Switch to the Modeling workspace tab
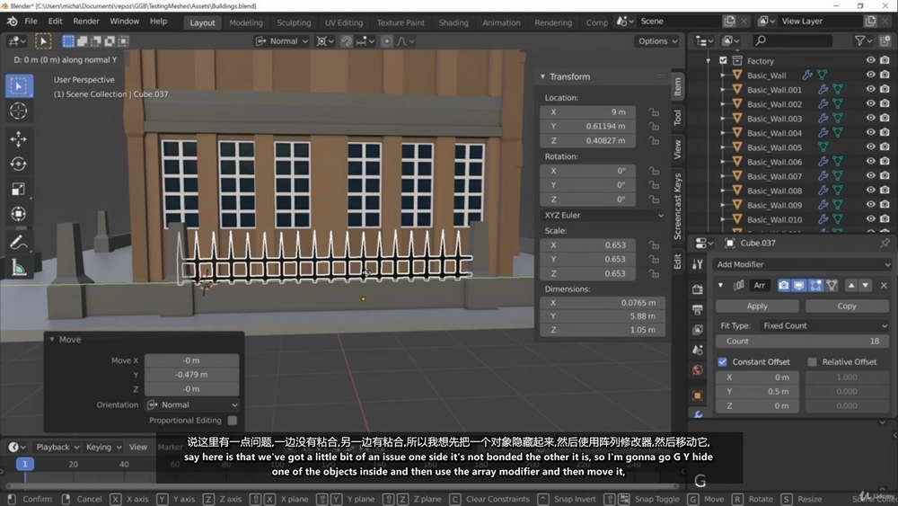This screenshot has height=506, width=898. coord(246,23)
